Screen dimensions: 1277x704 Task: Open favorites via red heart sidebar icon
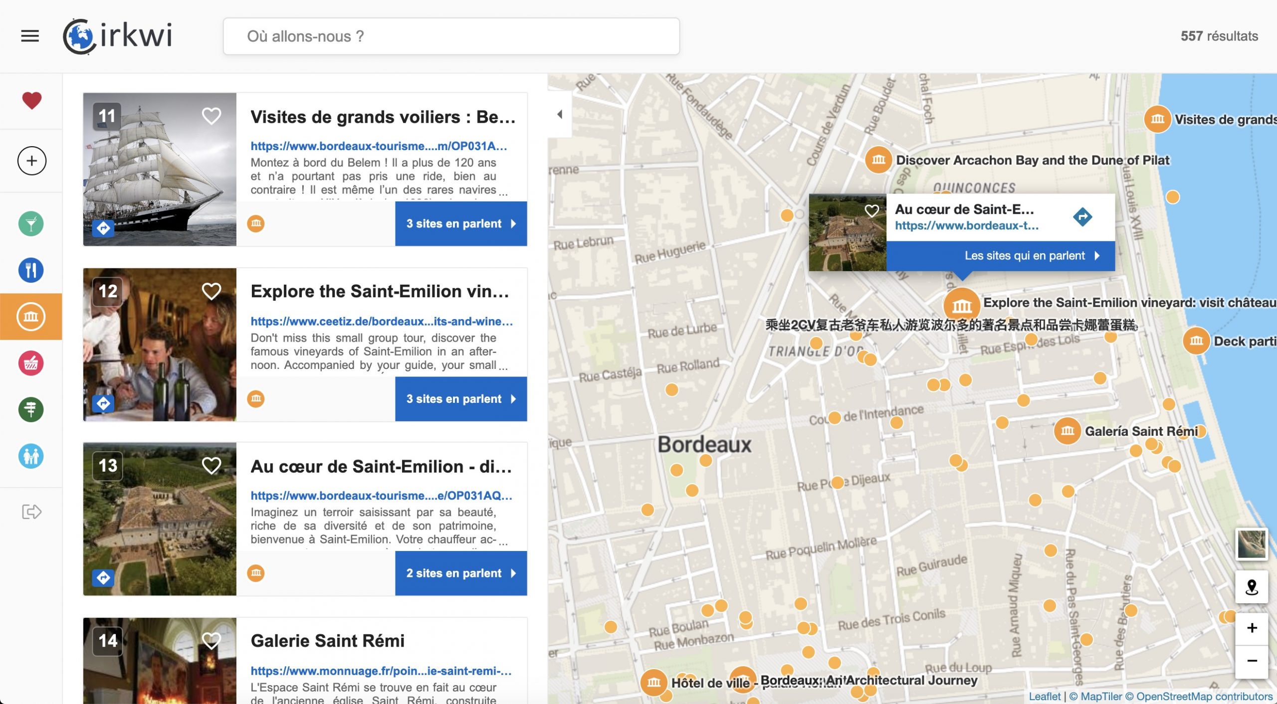[31, 101]
